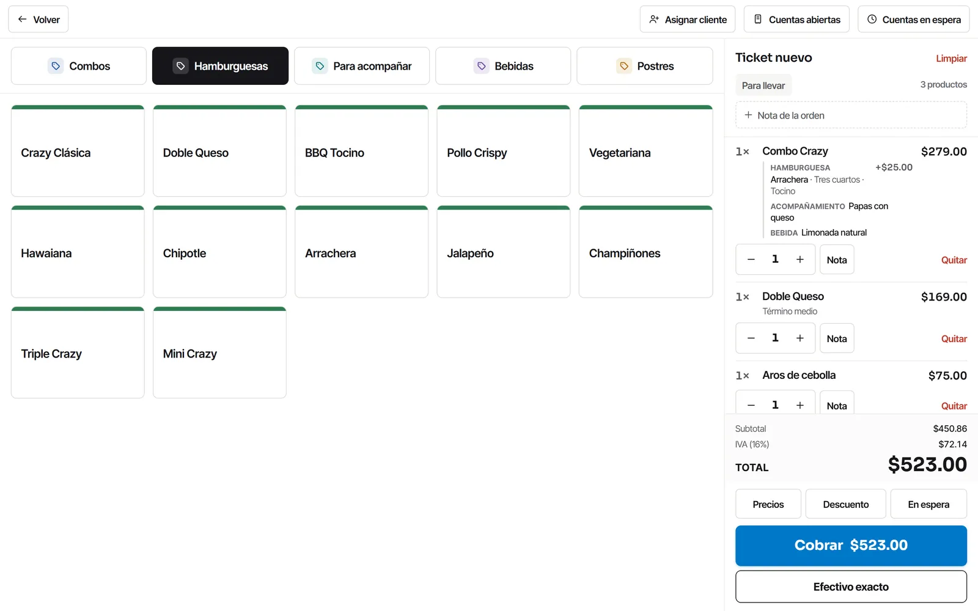Click the tag icon on Postres tab

pos(624,66)
